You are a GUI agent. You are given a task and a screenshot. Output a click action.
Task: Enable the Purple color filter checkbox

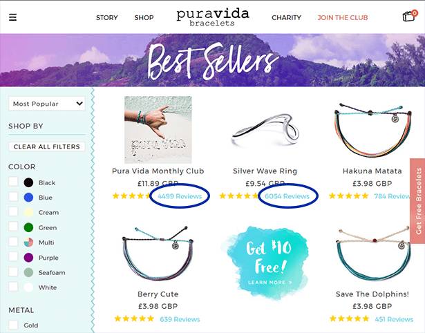tap(13, 256)
